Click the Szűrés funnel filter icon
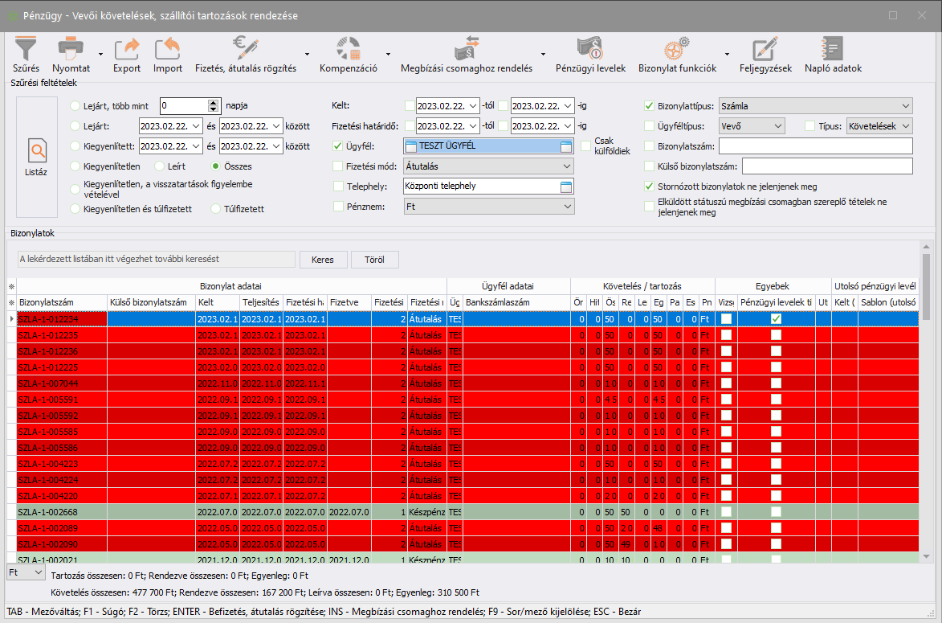The height and width of the screenshot is (623, 942). click(26, 49)
